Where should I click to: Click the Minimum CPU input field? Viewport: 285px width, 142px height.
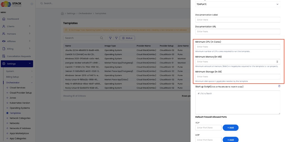coord(238,47)
